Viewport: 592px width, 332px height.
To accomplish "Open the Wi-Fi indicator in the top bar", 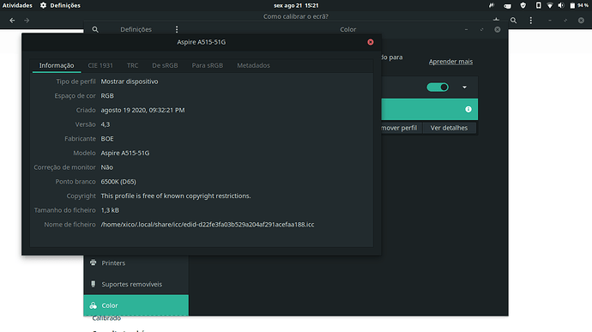I will (550, 5).
